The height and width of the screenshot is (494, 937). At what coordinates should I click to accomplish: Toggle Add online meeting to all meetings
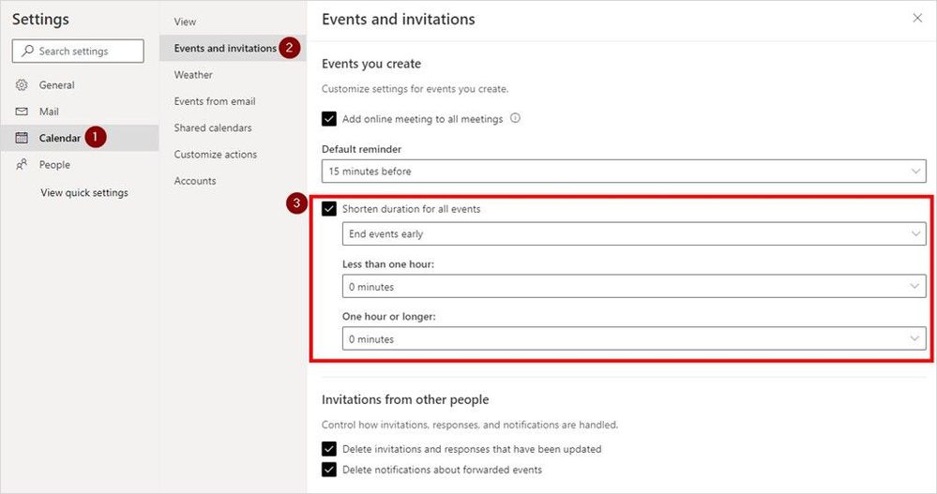(329, 119)
